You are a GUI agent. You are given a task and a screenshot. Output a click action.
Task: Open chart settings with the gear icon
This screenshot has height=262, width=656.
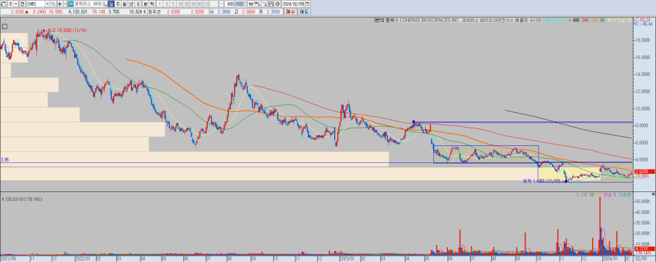pos(277,4)
